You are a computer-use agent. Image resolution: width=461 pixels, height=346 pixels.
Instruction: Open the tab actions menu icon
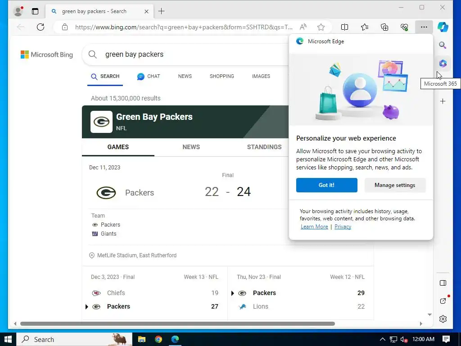click(x=35, y=11)
